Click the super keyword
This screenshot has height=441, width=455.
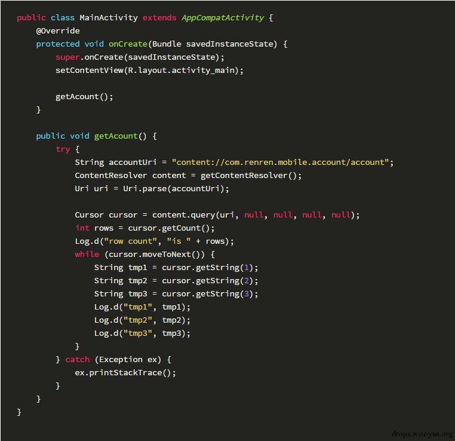(67, 57)
